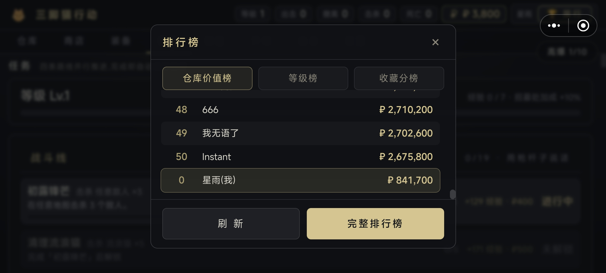This screenshot has width=606, height=273.
Task: Select the player named 666
Action: click(210, 110)
